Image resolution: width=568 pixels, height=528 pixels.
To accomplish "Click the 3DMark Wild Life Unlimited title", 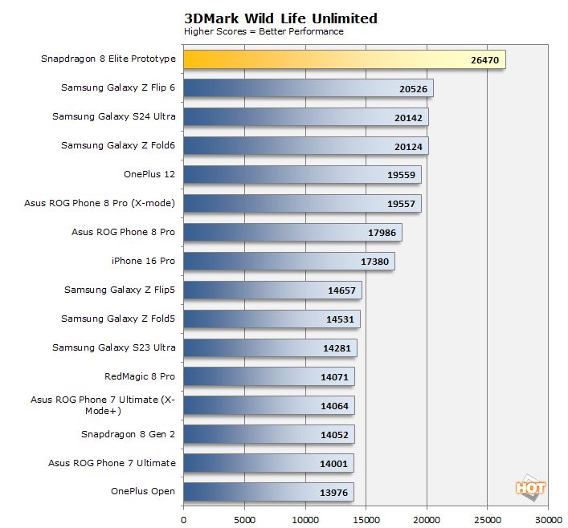I will pyautogui.click(x=269, y=18).
